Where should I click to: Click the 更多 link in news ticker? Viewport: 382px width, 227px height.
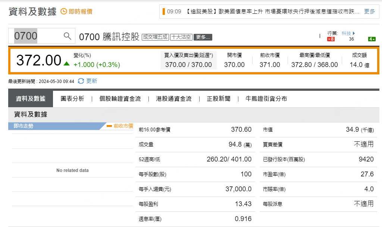click(369, 12)
